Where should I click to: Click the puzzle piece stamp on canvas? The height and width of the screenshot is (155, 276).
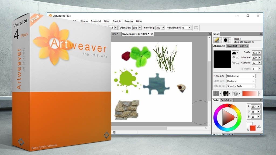point(156,84)
